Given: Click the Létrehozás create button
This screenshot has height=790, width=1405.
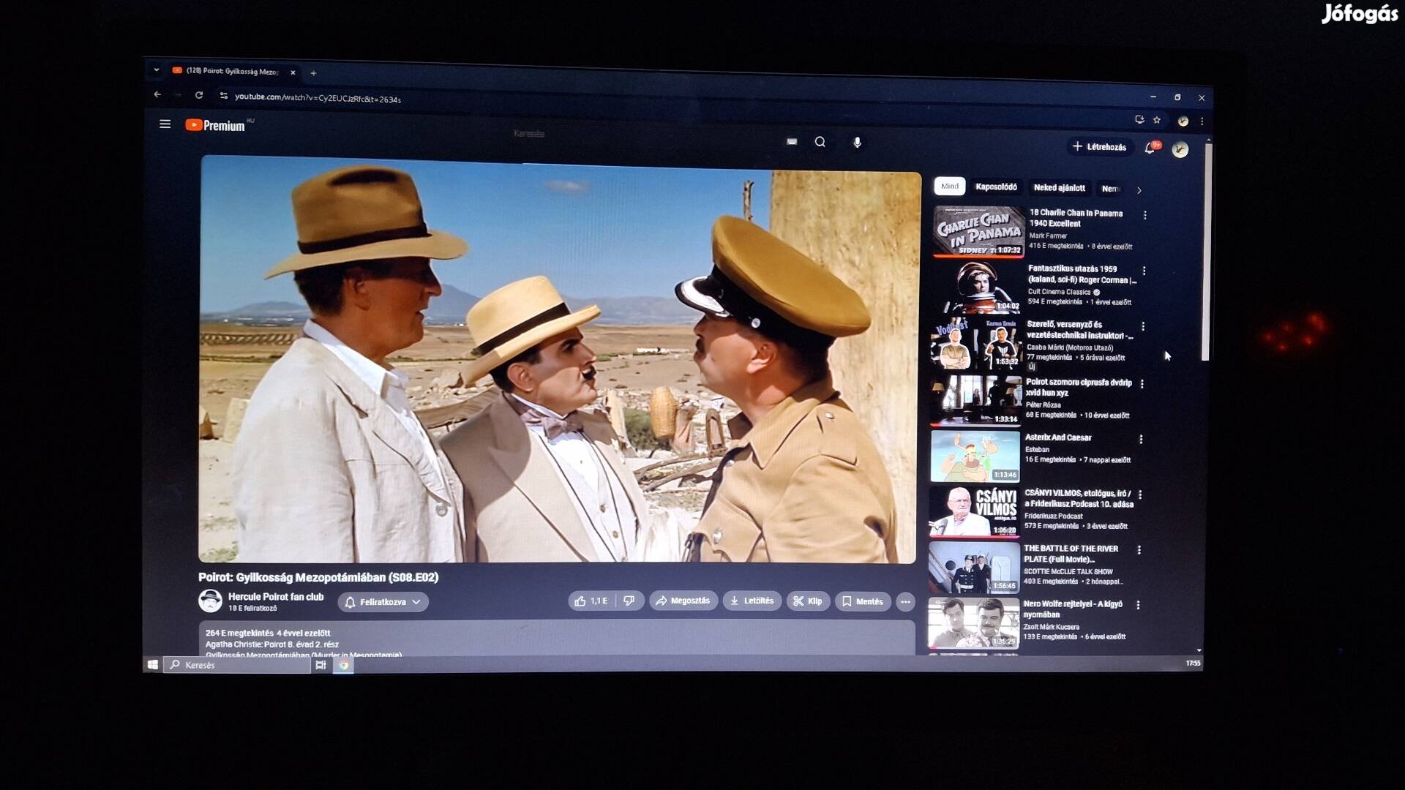Looking at the screenshot, I should coord(1099,147).
